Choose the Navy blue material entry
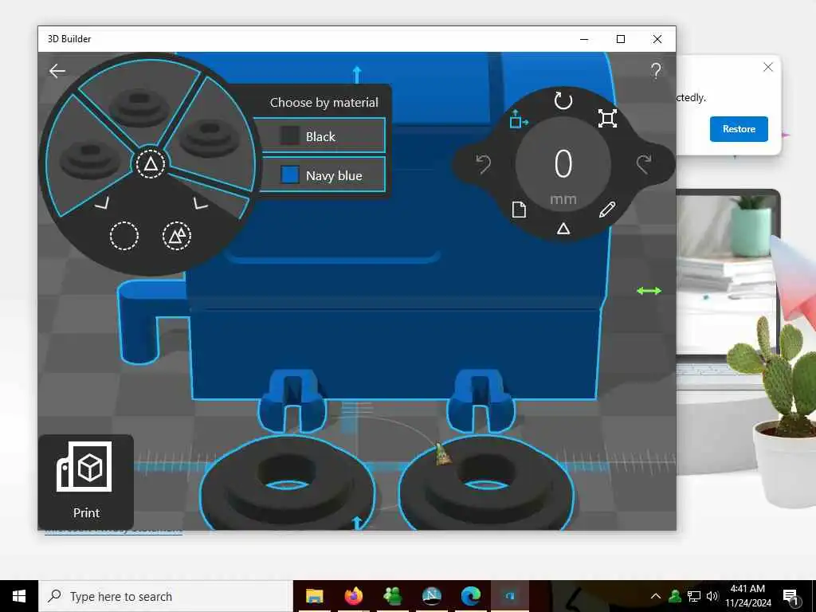Image resolution: width=816 pixels, height=612 pixels. 322,175
